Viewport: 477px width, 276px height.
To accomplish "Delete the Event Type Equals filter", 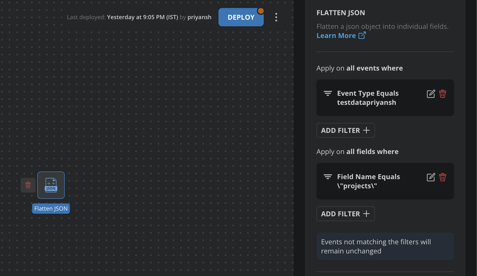I will tap(442, 94).
